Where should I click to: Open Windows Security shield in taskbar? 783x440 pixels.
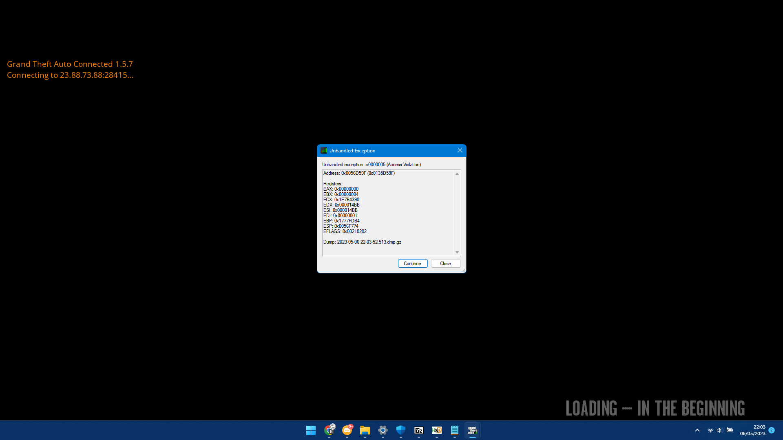point(401,430)
